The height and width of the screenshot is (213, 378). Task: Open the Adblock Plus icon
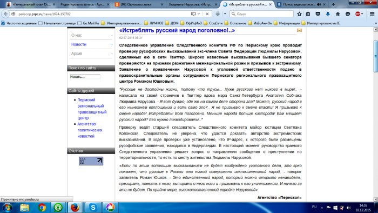click(x=357, y=14)
